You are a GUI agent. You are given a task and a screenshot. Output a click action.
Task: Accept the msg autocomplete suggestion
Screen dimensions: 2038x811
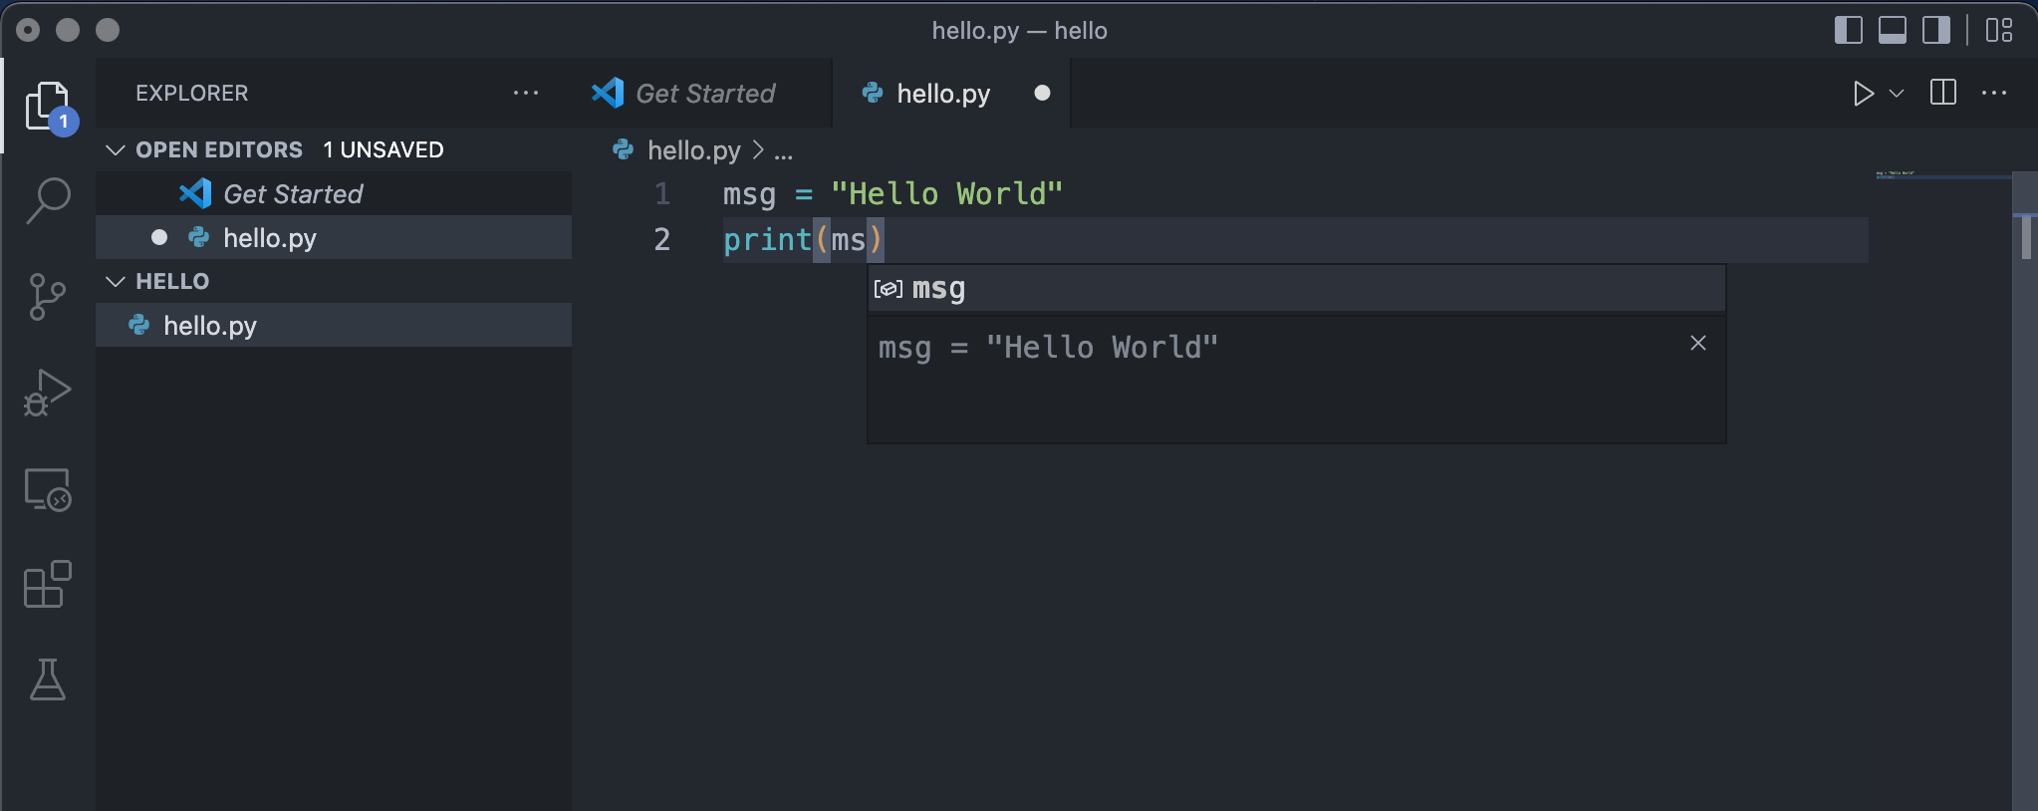pyautogui.click(x=1297, y=289)
